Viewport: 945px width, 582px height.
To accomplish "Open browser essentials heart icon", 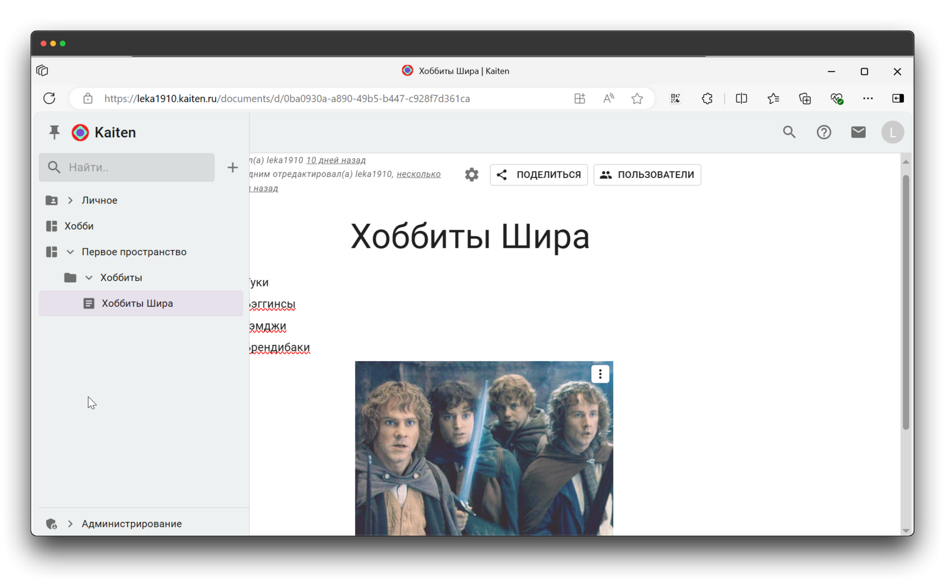I will [x=837, y=99].
